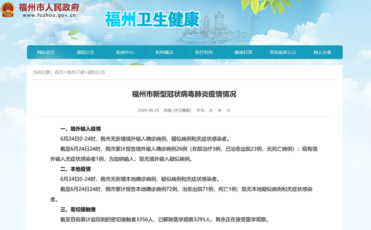Click 首页 in the breadcrumb trail
The image size is (371, 230).
pyautogui.click(x=59, y=72)
